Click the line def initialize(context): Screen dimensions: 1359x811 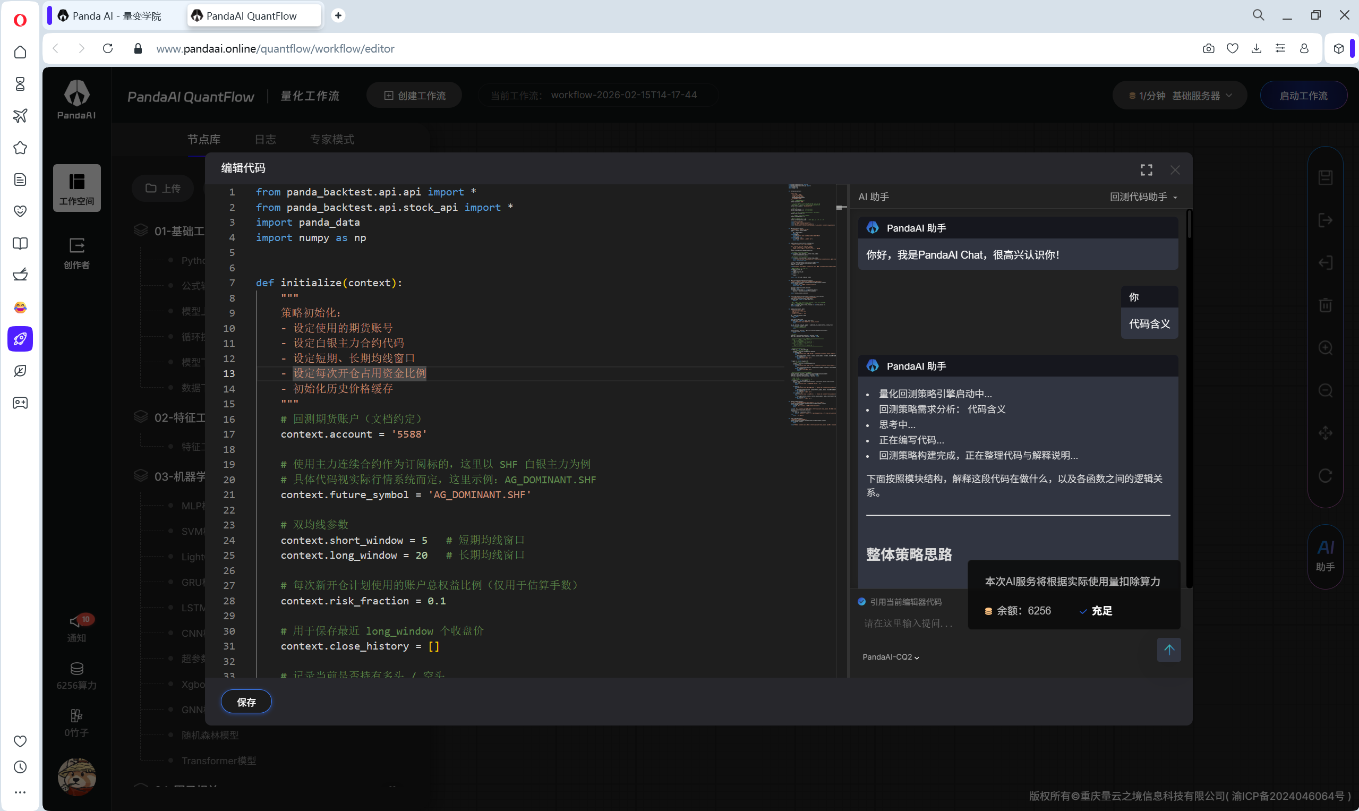(x=329, y=283)
